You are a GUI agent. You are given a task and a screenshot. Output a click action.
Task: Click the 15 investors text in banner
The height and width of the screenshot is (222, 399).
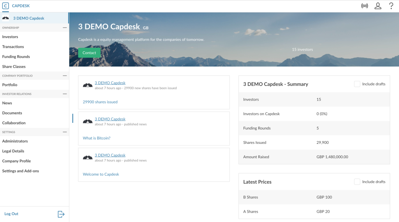tap(302, 49)
